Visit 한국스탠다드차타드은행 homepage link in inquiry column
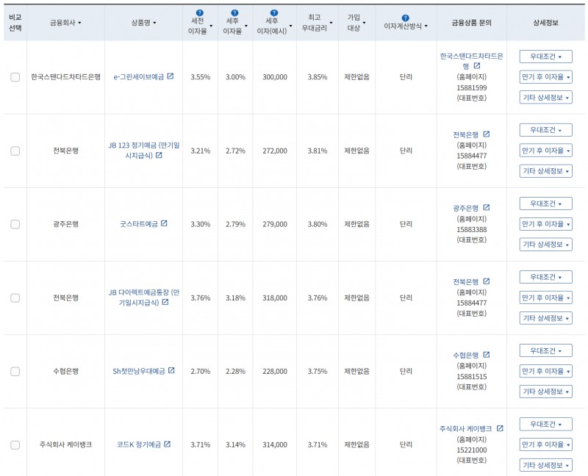The width and height of the screenshot is (588, 476). coord(471,61)
